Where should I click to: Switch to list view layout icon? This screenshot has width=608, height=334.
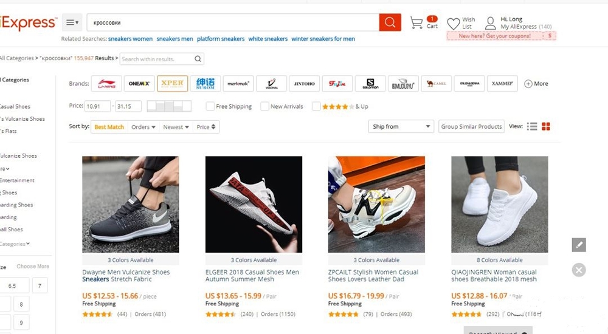[532, 126]
